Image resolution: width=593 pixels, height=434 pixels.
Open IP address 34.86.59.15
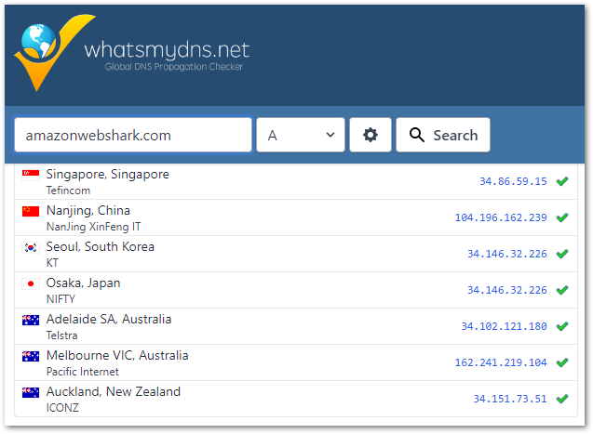[x=513, y=181]
